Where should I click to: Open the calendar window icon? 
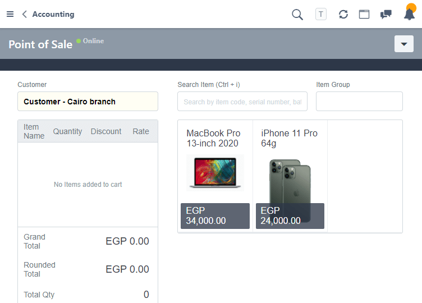click(364, 14)
